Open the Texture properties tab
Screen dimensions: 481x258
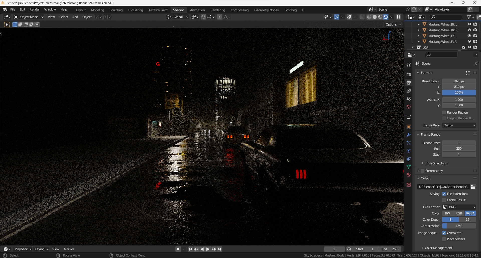coord(409,185)
